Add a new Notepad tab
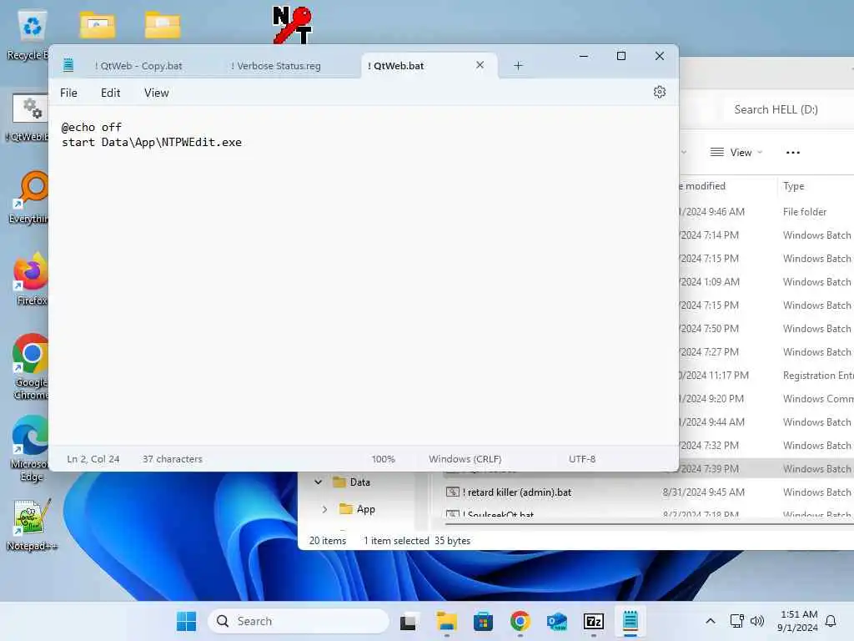 point(518,65)
